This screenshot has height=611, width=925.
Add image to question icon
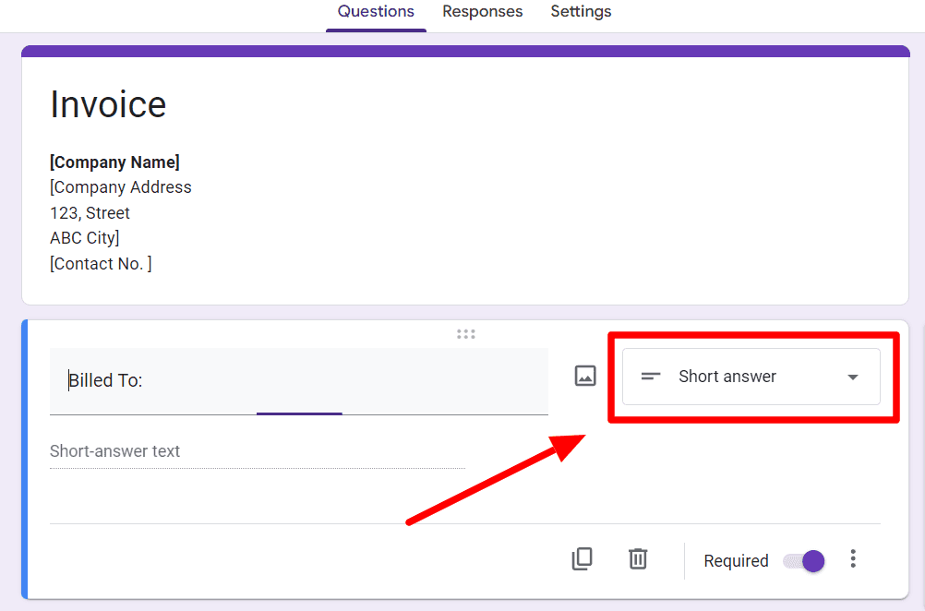pos(585,376)
